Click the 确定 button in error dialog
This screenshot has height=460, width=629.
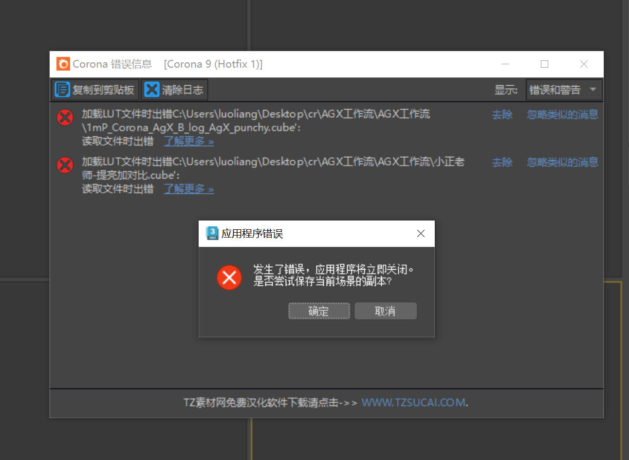click(319, 311)
